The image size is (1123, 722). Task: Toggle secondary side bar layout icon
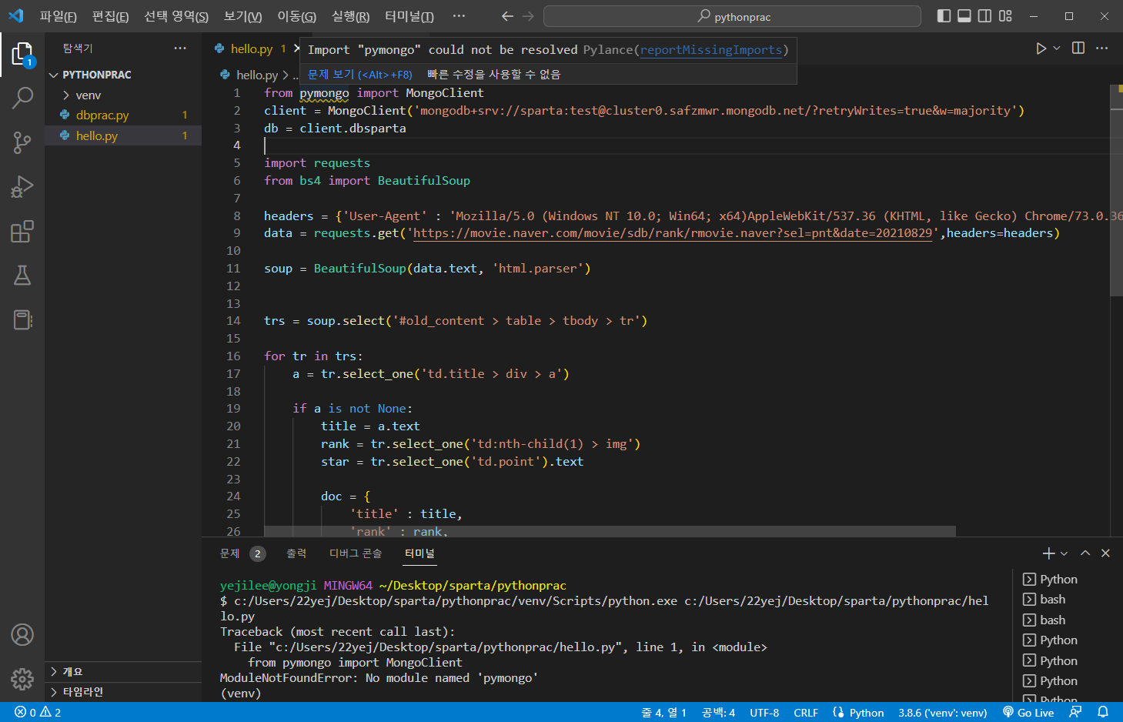984,16
